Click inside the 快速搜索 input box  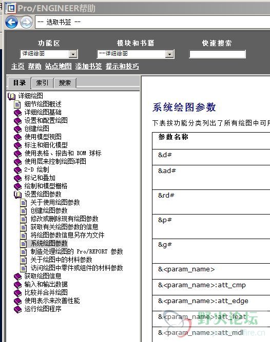pyautogui.click(x=217, y=54)
